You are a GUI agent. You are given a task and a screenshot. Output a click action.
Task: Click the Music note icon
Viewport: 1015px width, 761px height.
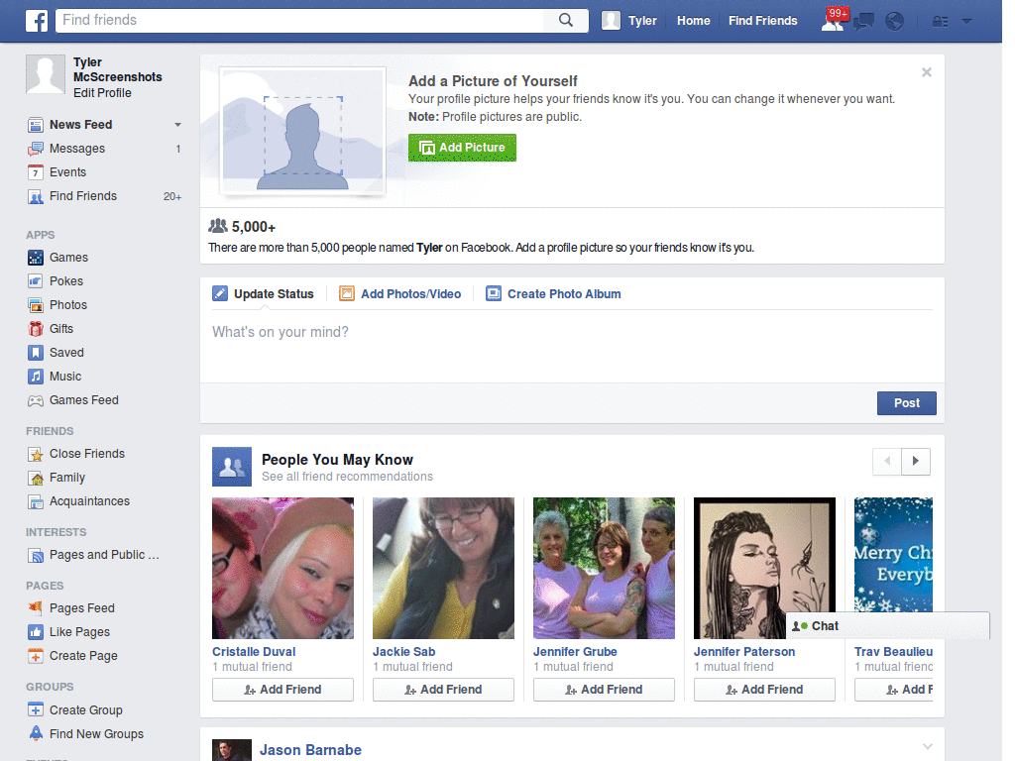tap(36, 377)
